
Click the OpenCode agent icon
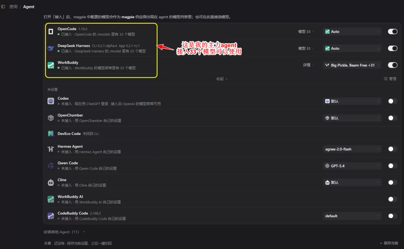point(51,31)
